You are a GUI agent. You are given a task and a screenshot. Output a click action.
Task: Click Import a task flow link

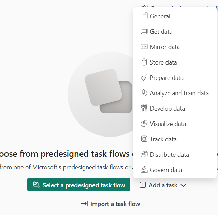click(x=111, y=204)
